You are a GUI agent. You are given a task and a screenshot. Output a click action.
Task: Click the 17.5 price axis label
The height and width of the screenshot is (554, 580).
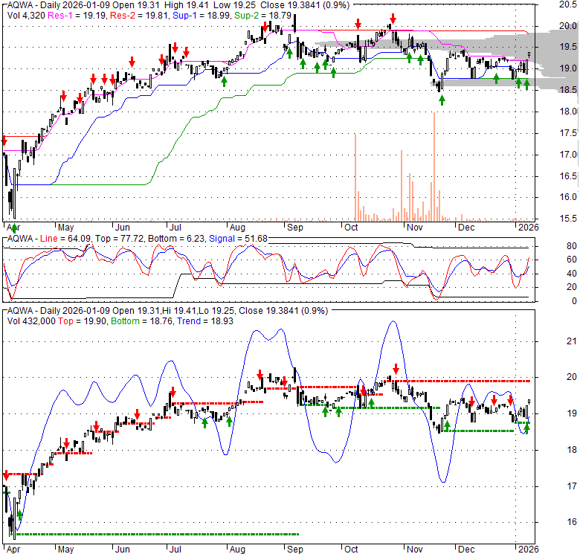point(568,133)
